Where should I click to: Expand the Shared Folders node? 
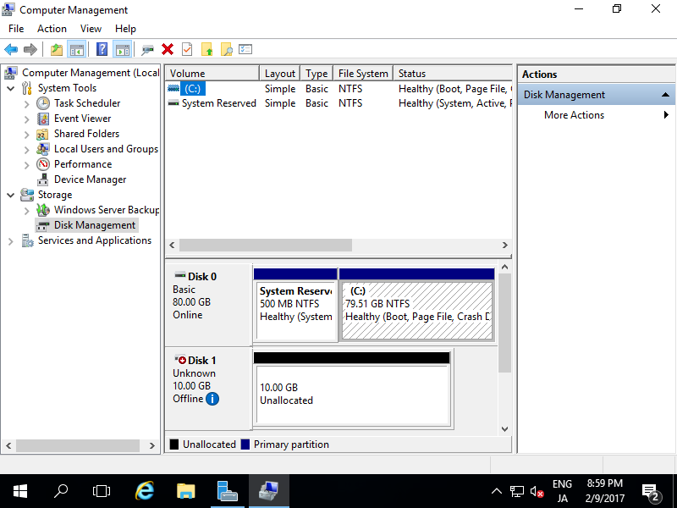coord(27,135)
